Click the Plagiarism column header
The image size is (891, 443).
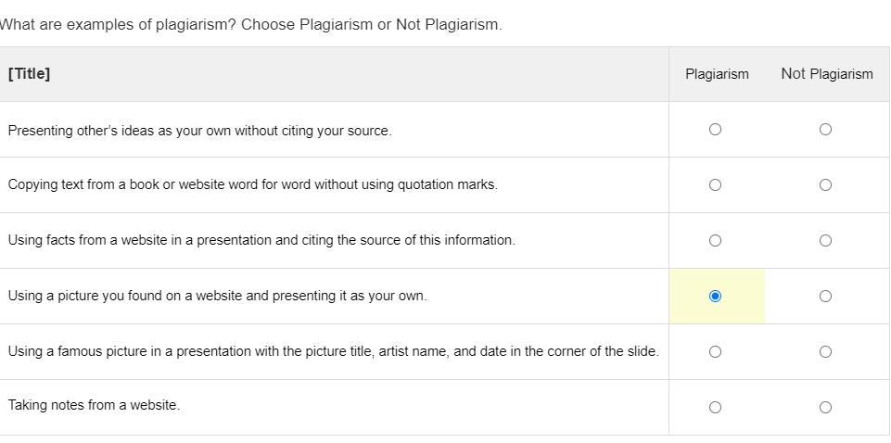point(717,74)
